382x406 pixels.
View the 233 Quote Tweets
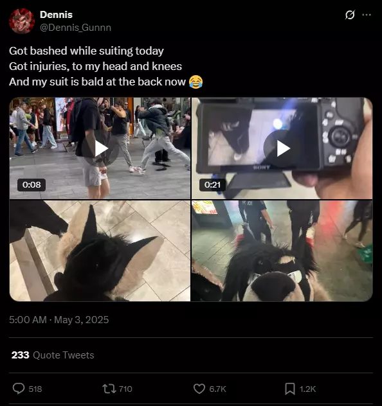[x=53, y=355]
